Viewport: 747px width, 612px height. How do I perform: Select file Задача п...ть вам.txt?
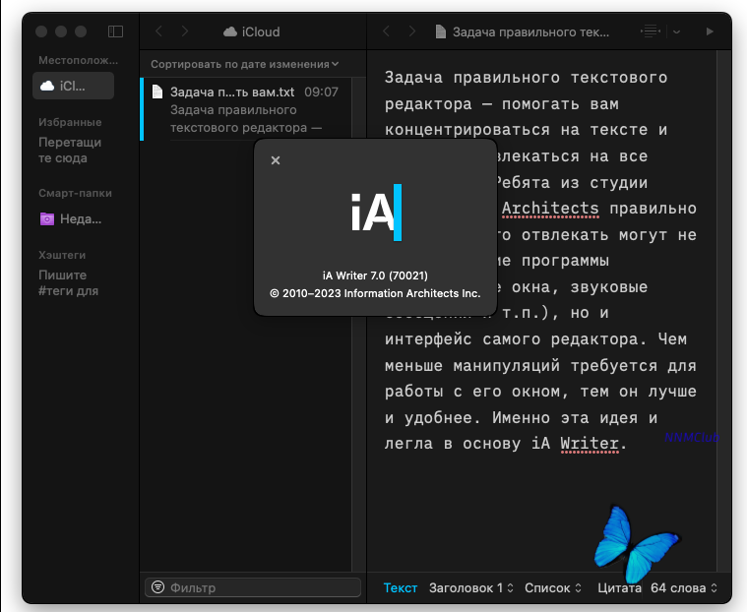(x=246, y=109)
